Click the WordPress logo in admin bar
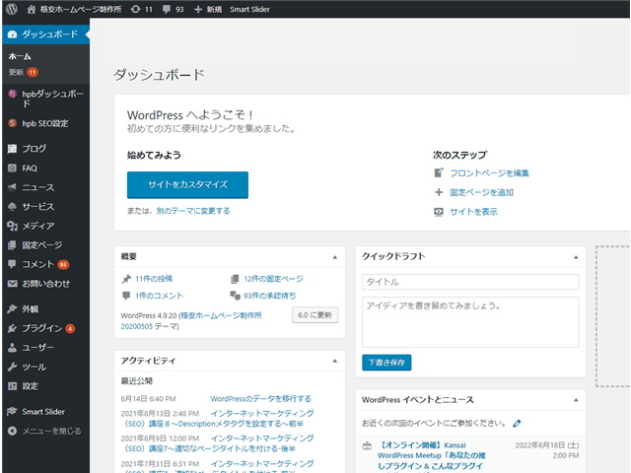The width and height of the screenshot is (631, 473). [x=12, y=9]
